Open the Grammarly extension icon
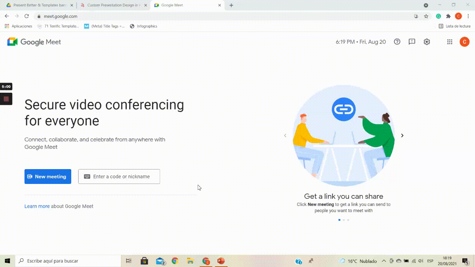475x267 pixels. [x=439, y=16]
